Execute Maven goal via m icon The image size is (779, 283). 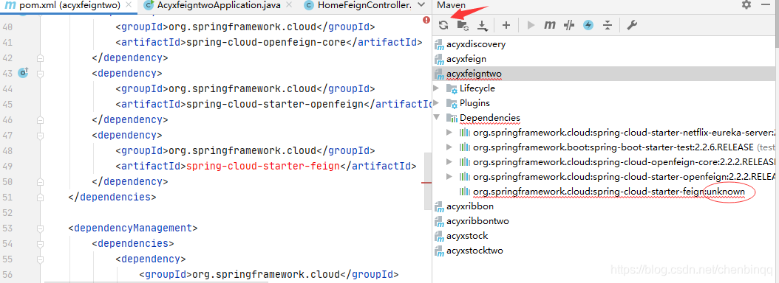point(549,25)
